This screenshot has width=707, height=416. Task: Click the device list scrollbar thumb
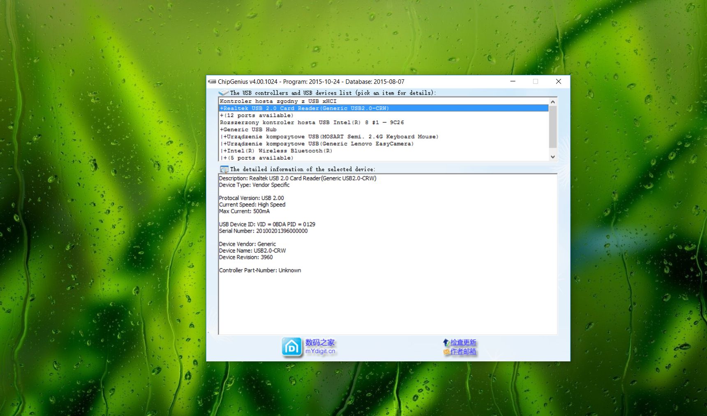[553, 127]
